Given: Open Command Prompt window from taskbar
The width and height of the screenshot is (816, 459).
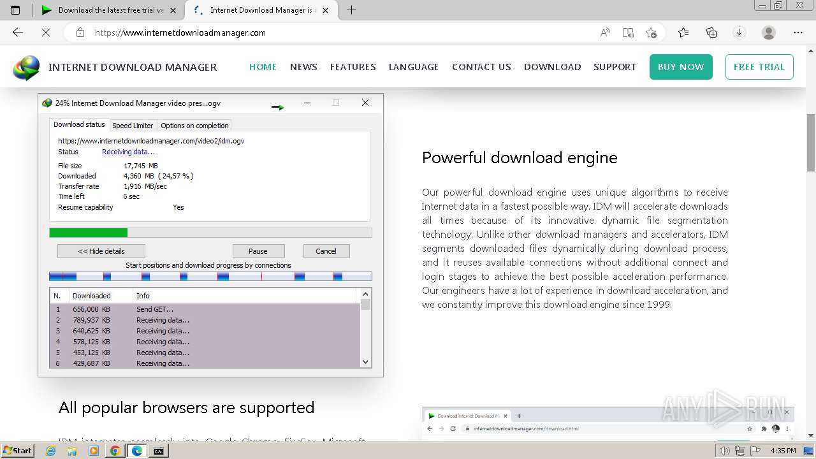Looking at the screenshot, I should click(158, 451).
